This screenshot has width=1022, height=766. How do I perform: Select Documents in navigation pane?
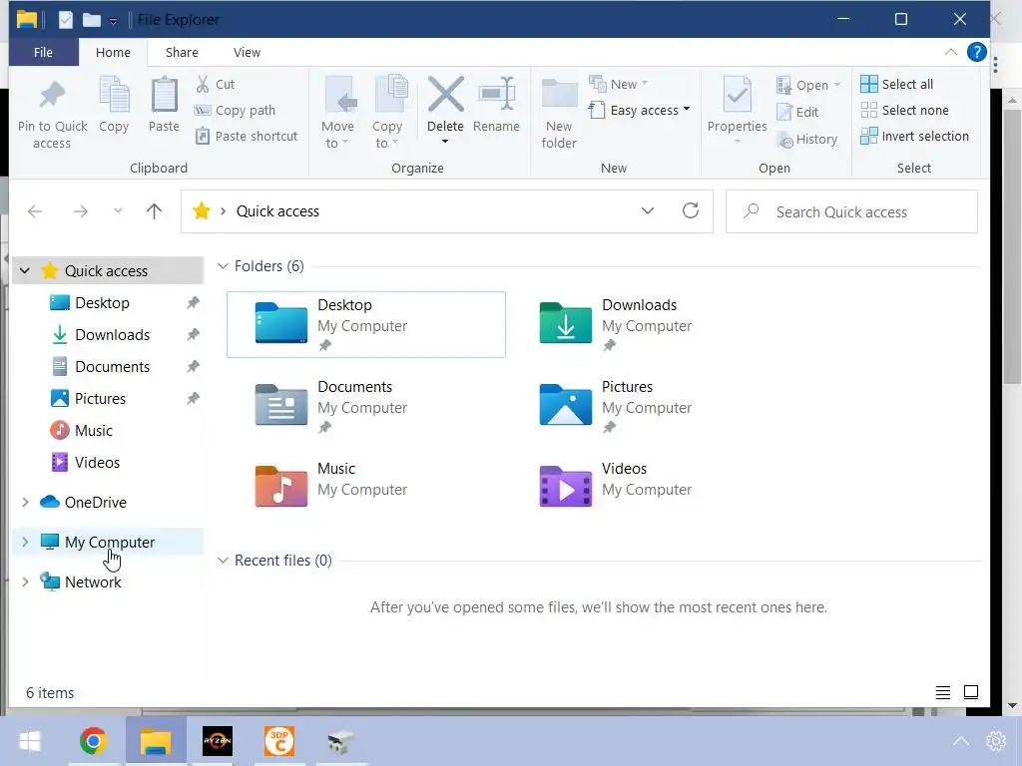point(112,367)
